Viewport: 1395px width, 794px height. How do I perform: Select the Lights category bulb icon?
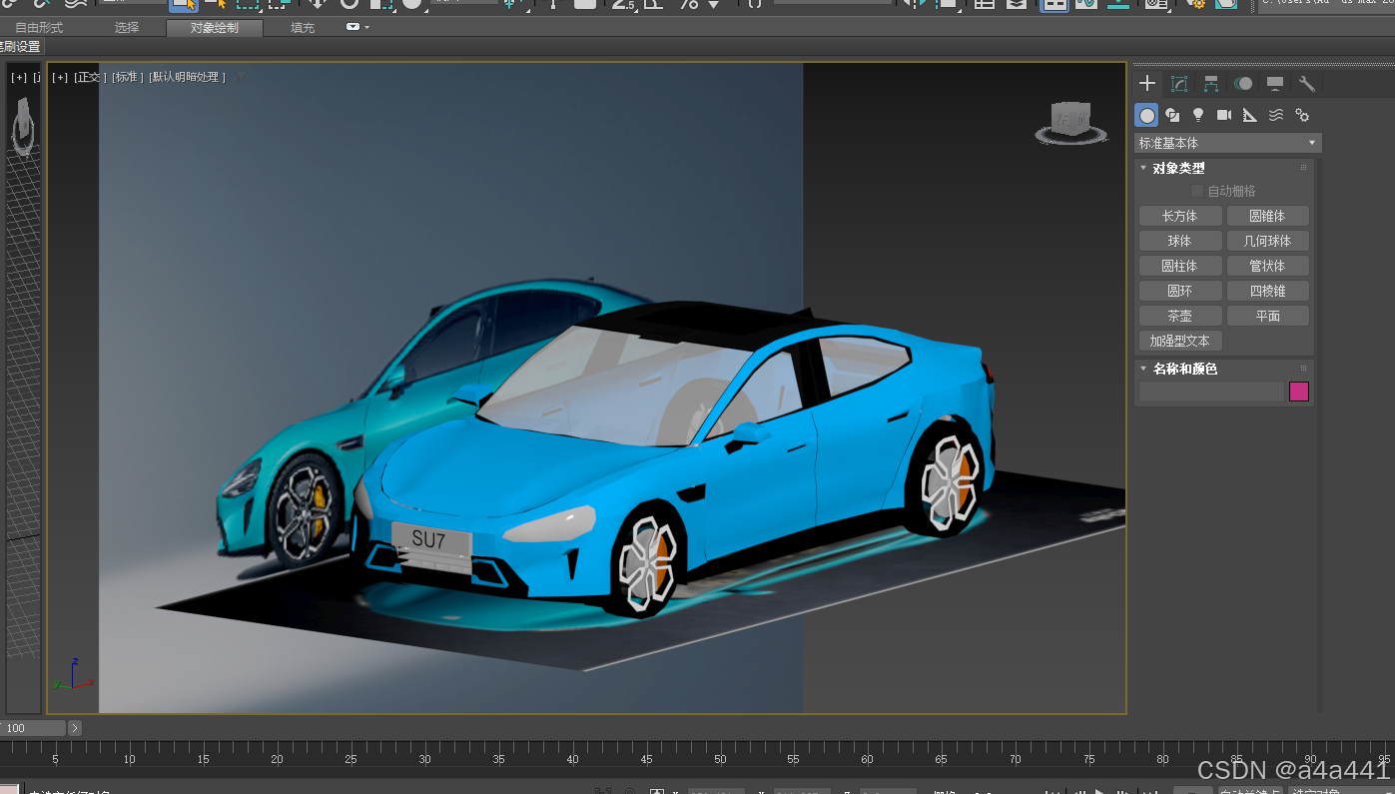coord(1198,115)
